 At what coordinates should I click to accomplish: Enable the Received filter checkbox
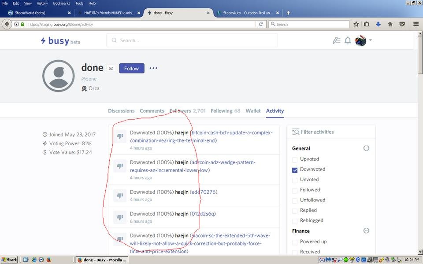[x=295, y=253]
